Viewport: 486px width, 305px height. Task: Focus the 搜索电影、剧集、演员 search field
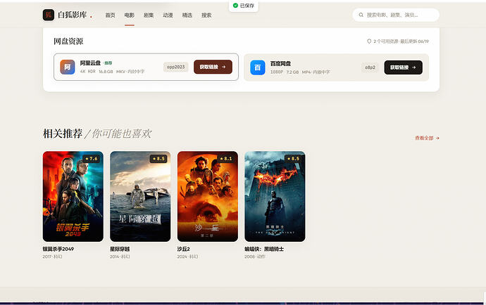pyautogui.click(x=396, y=15)
